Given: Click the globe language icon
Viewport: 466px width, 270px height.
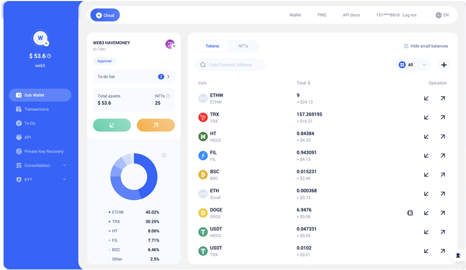Looking at the screenshot, I should click(438, 15).
